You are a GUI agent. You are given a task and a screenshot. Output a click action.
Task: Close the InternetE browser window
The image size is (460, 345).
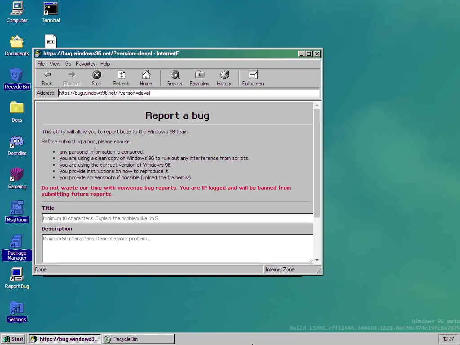tap(317, 54)
